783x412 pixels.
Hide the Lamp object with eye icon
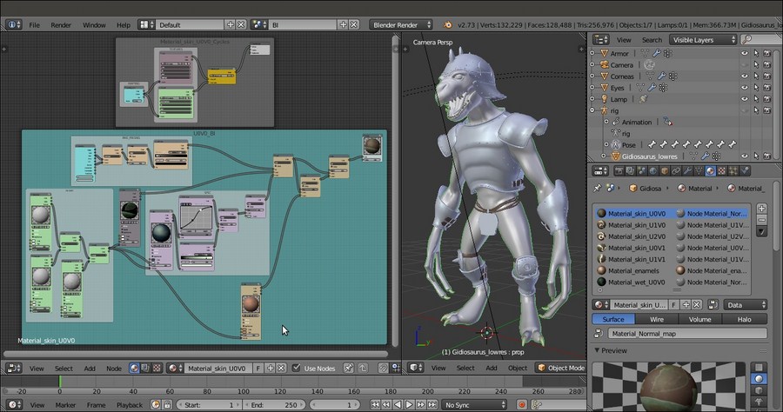pos(745,99)
